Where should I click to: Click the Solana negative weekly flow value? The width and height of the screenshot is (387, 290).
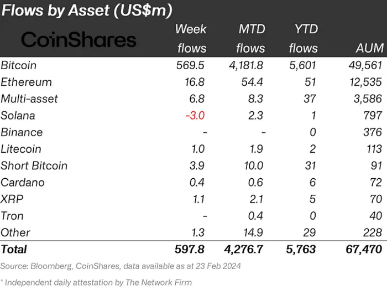(195, 115)
